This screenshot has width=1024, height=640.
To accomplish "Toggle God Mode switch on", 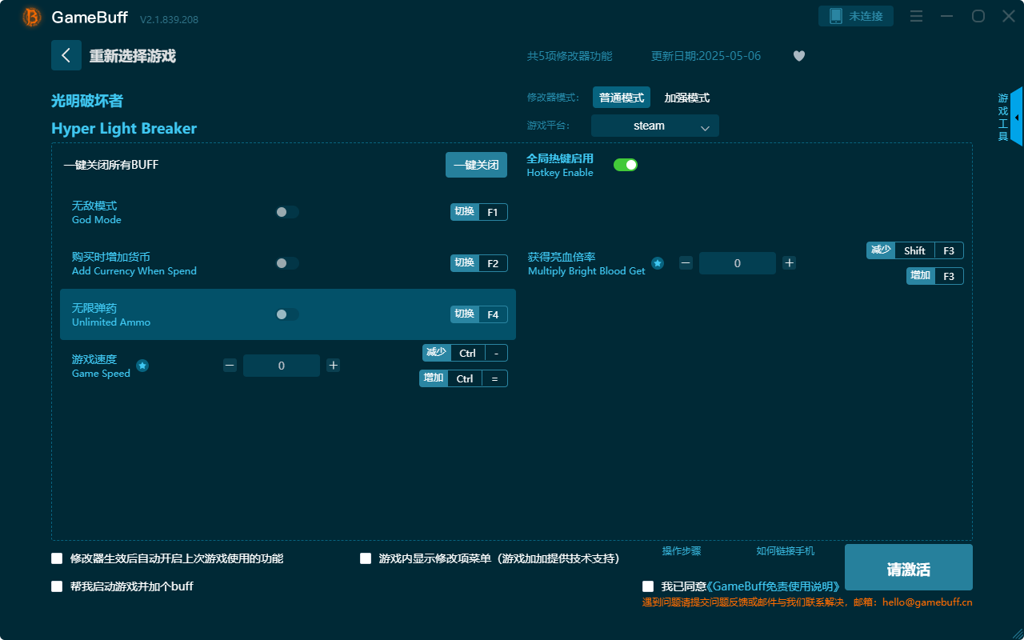I will tap(287, 212).
